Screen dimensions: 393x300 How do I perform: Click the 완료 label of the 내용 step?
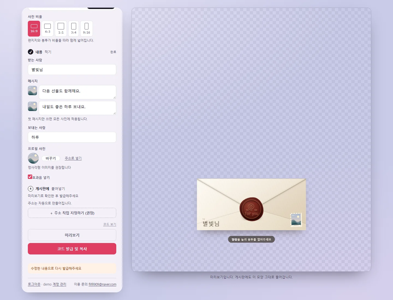coord(113,52)
